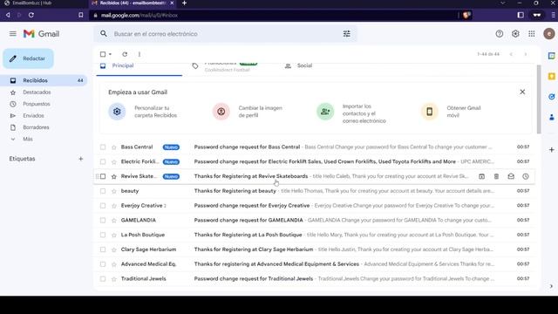
Task: Delete the Revive Skateboards email
Action: [x=496, y=176]
